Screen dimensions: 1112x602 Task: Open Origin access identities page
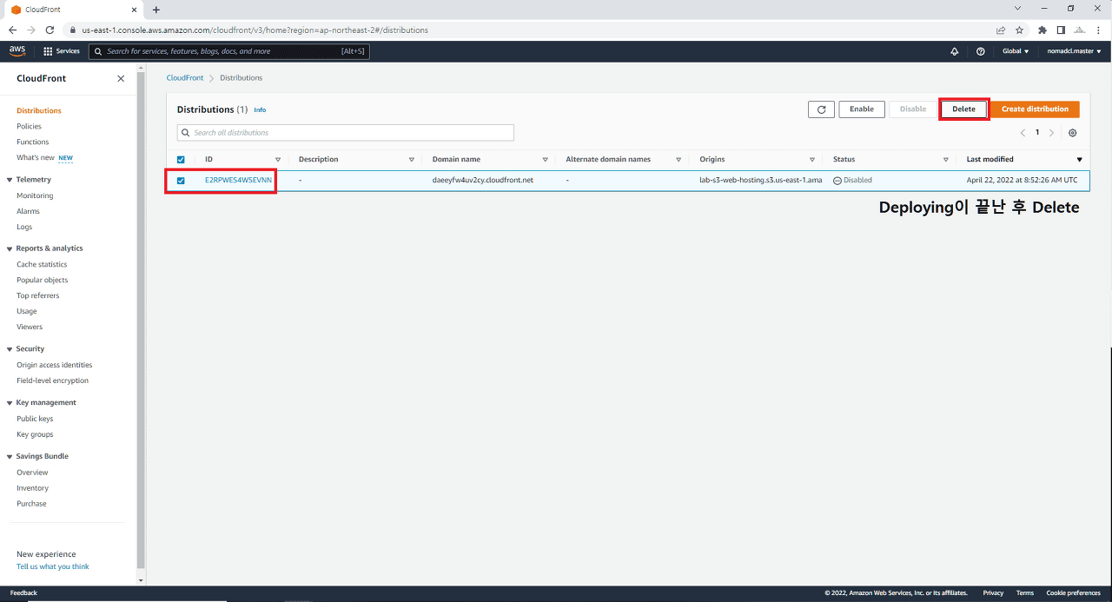pyautogui.click(x=54, y=366)
